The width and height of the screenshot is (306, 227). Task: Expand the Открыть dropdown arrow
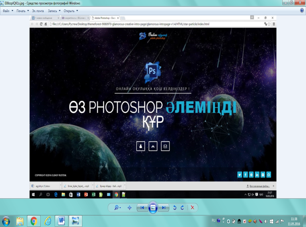click(x=77, y=11)
